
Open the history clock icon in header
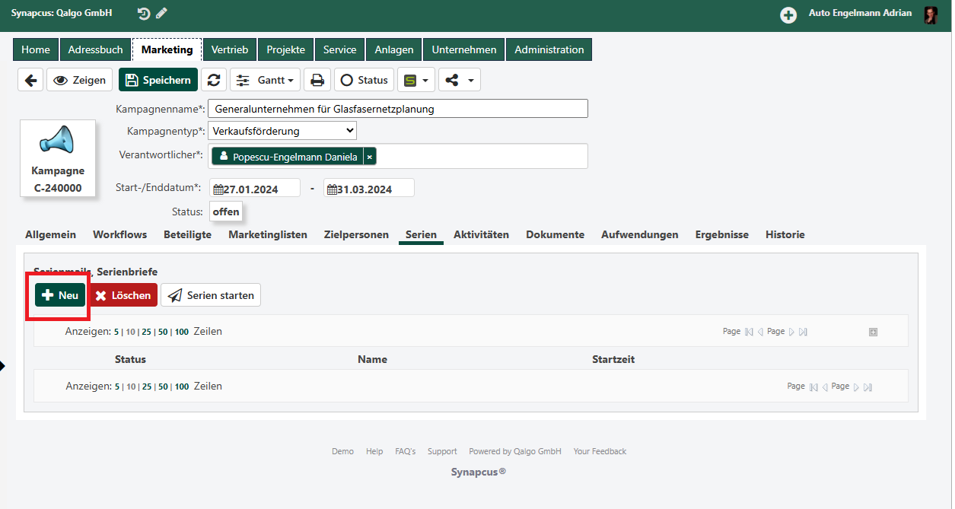click(144, 13)
